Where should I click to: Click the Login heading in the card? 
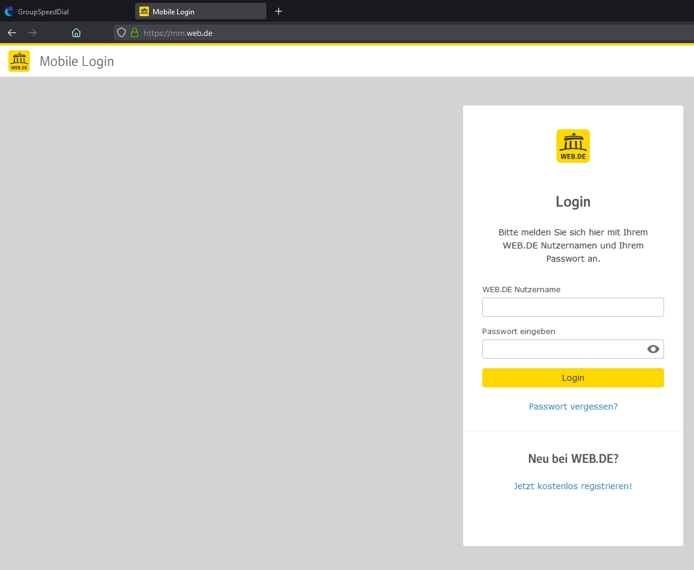pos(573,202)
